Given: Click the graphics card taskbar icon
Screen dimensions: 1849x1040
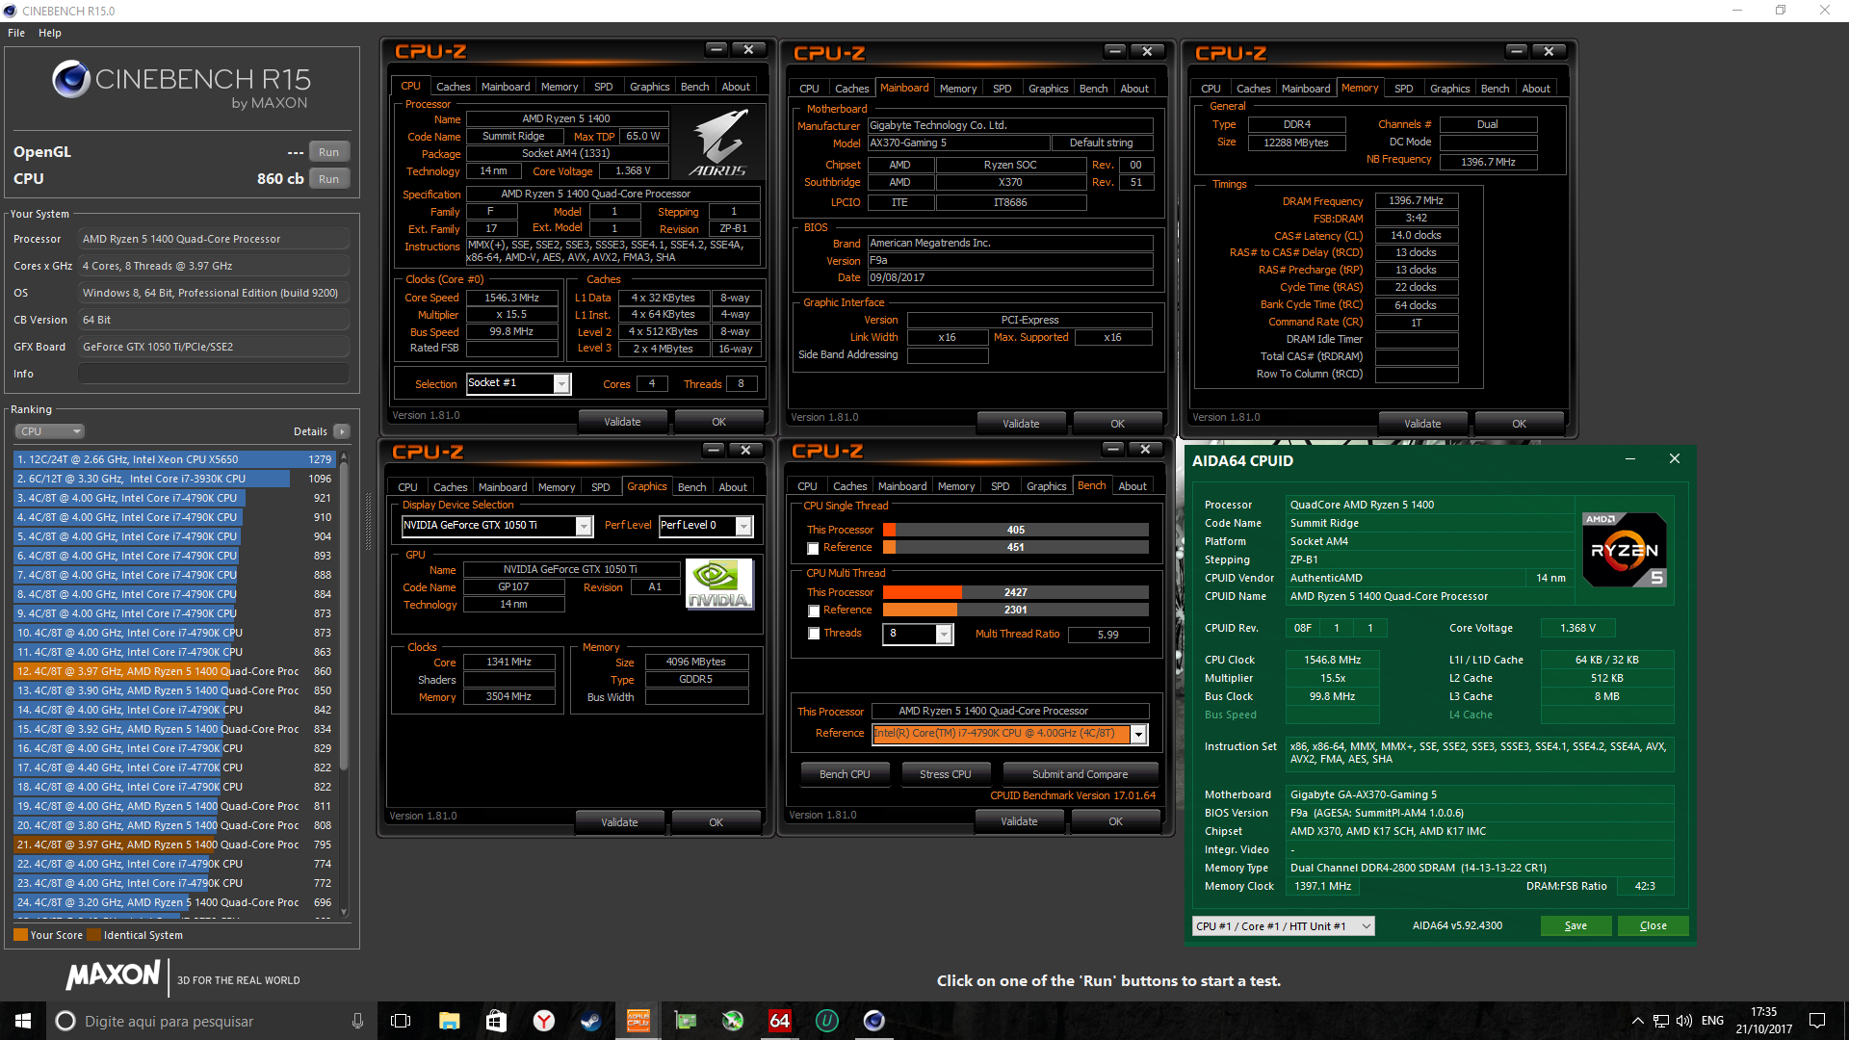Looking at the screenshot, I should (685, 1021).
